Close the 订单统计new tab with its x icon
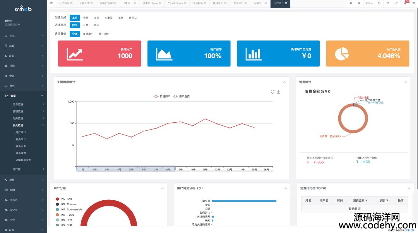Image resolution: width=418 pixels, height=233 pixels. (160, 3)
